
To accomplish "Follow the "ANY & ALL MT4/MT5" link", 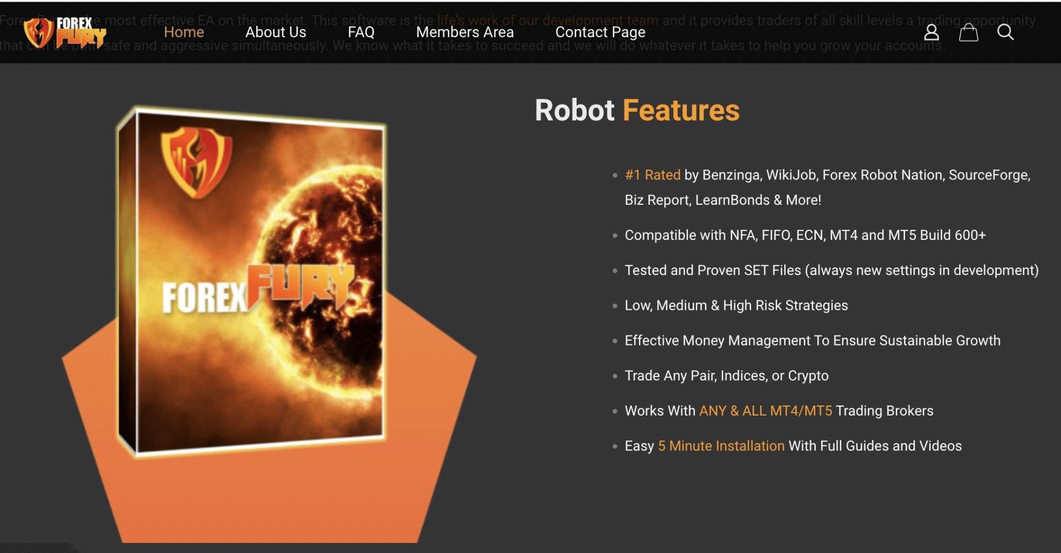I will [765, 411].
